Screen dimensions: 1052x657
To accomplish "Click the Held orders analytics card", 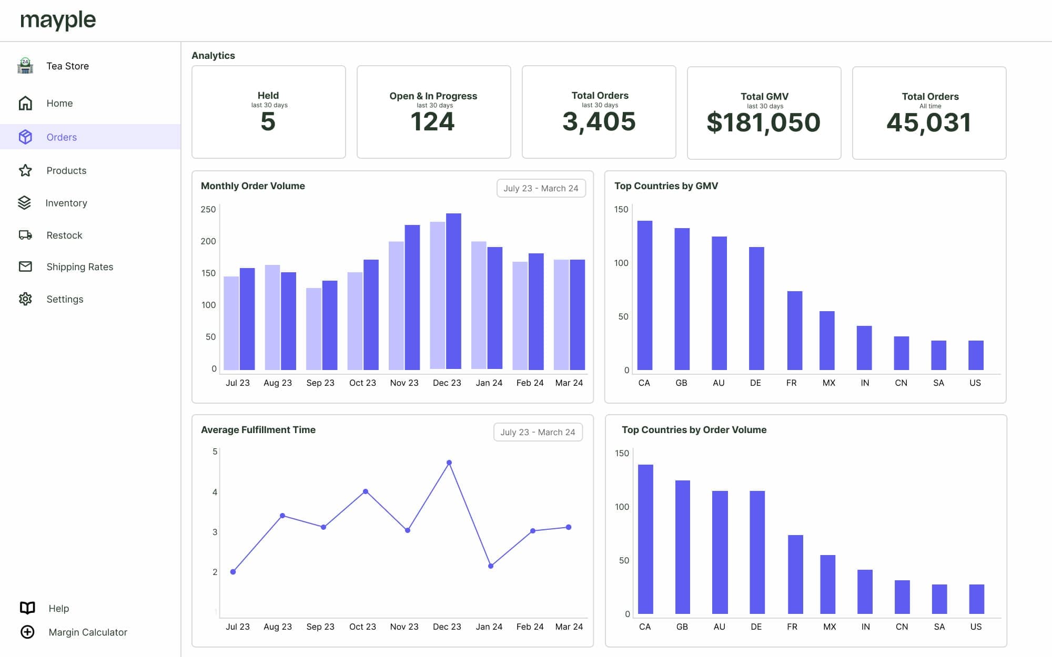I will pyautogui.click(x=268, y=111).
